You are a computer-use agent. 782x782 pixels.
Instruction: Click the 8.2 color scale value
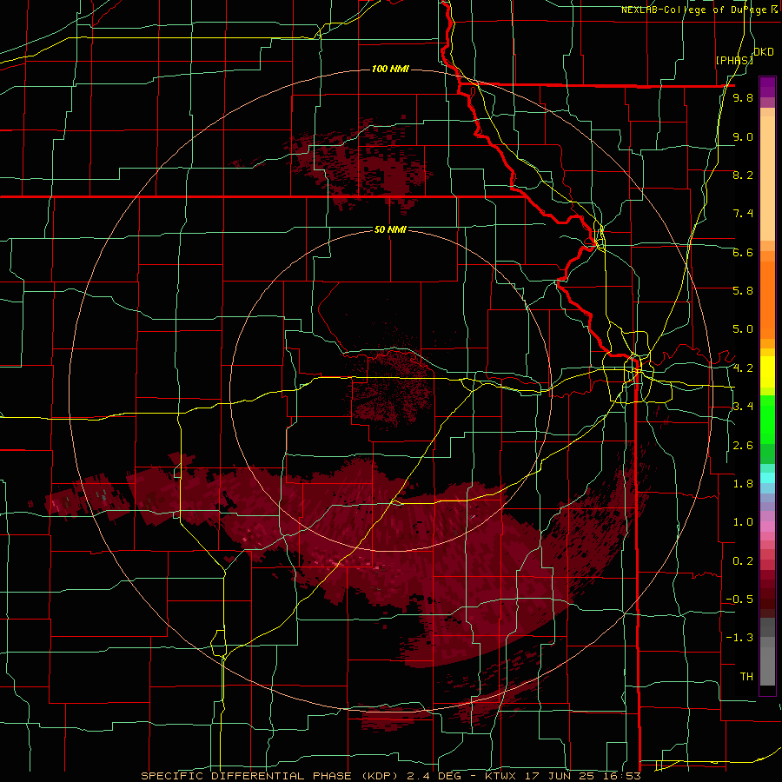click(743, 175)
